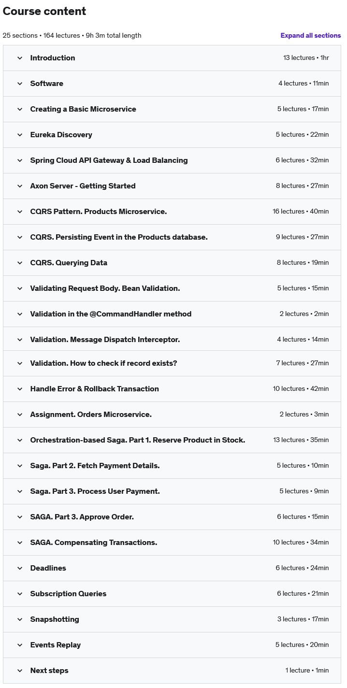The height and width of the screenshot is (688, 347).
Task: Expand the Introduction section chevron
Action: click(x=20, y=58)
